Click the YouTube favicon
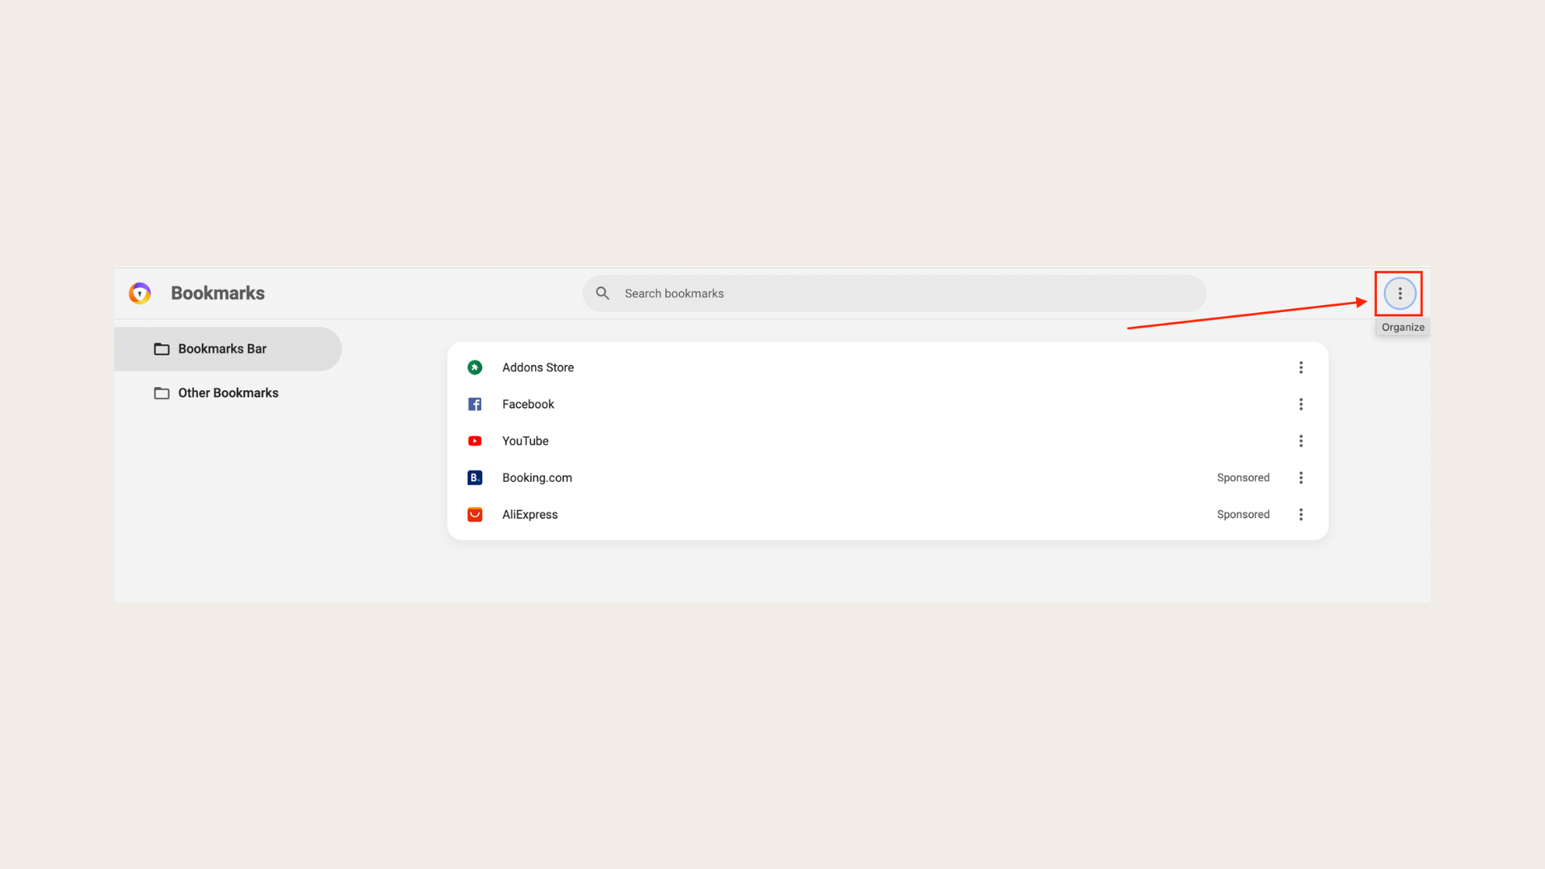This screenshot has width=1545, height=869. [475, 441]
